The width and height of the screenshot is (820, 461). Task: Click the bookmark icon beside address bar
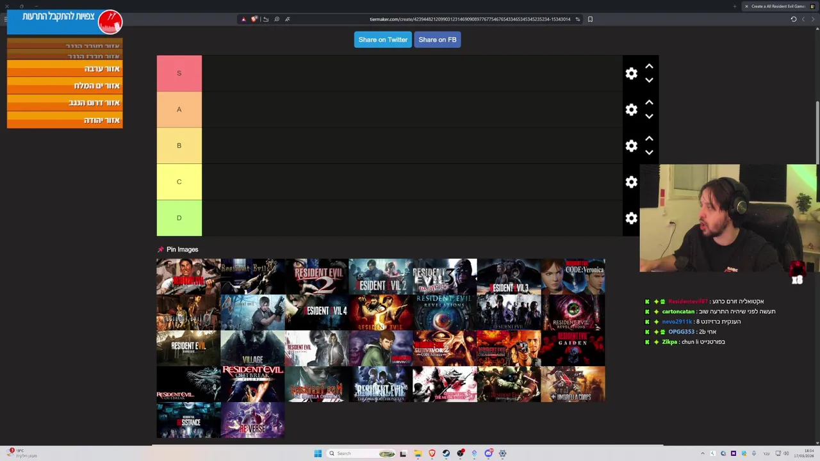(x=590, y=19)
